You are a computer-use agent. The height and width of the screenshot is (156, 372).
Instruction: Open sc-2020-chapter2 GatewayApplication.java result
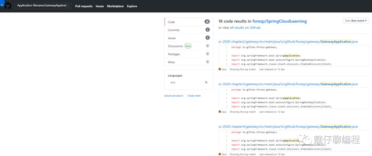click(x=288, y=42)
